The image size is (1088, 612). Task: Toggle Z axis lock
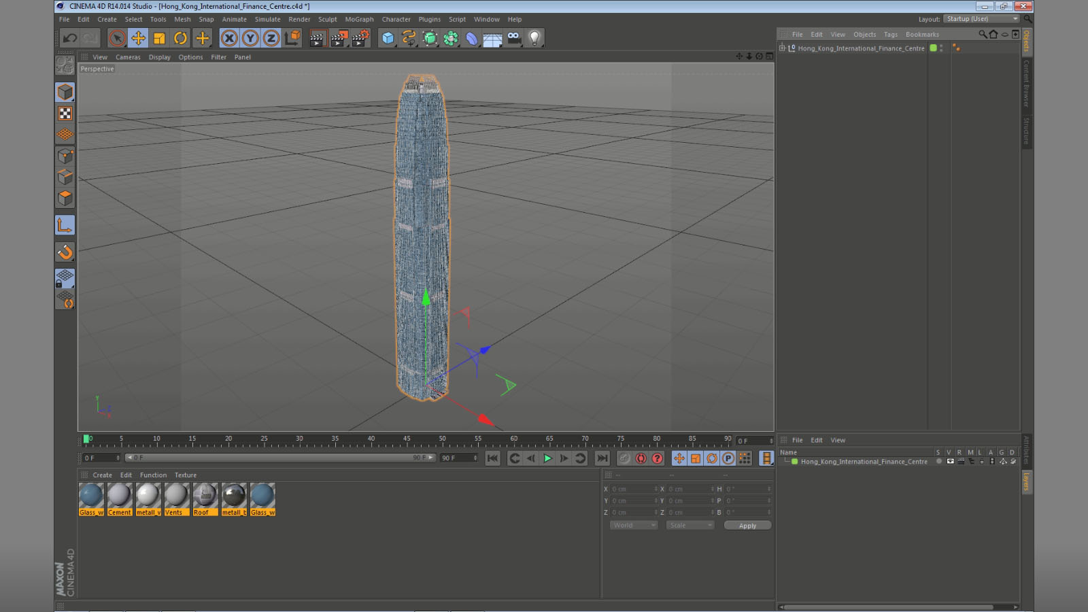pos(271,38)
